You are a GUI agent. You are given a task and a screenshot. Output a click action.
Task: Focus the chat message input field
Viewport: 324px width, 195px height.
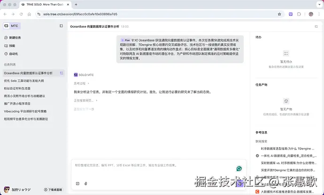[154, 165]
